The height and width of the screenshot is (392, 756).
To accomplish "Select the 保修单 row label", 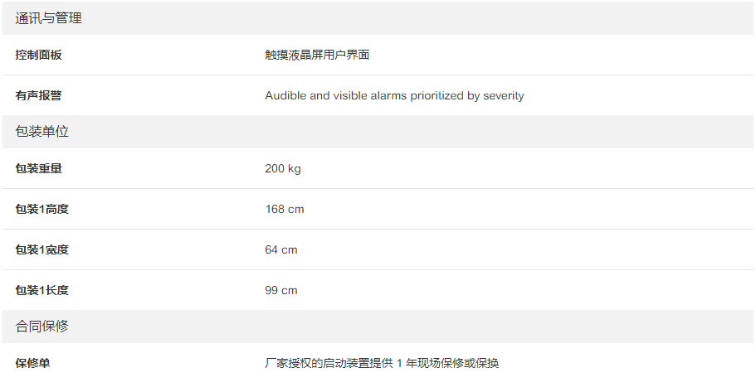I will pyautogui.click(x=32, y=363).
